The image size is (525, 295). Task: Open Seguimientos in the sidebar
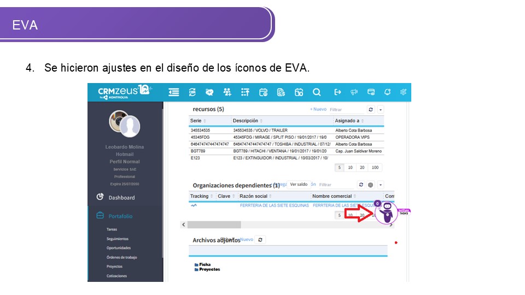(118, 239)
